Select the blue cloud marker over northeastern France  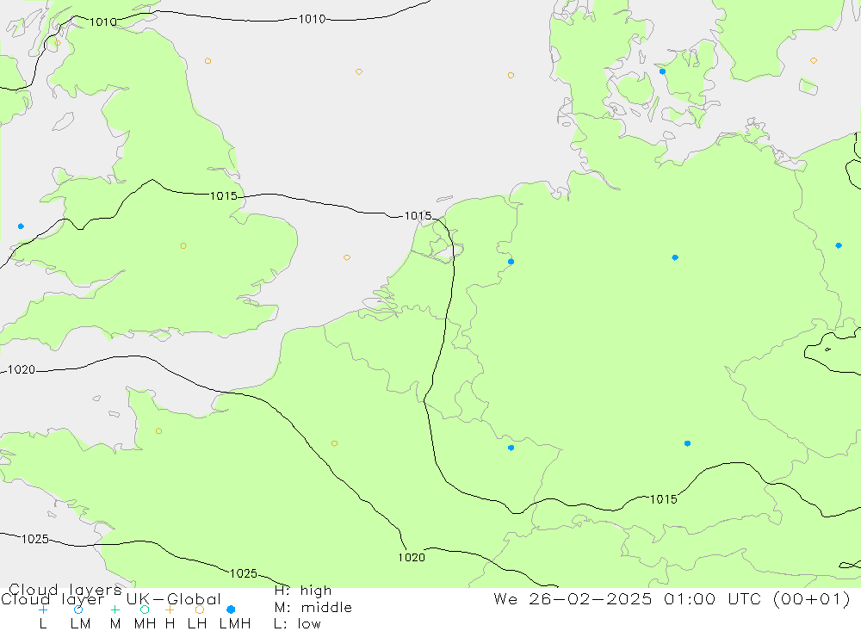coord(511,449)
